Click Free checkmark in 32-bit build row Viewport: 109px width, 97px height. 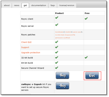pos(86,57)
